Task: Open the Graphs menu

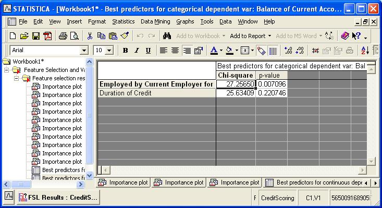Action: click(185, 21)
